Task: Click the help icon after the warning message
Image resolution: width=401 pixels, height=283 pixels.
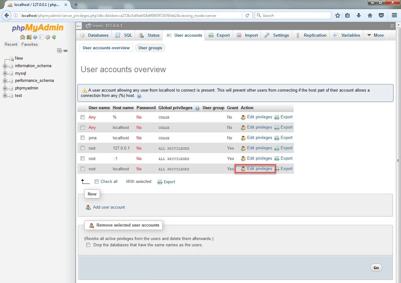Action: tap(139, 96)
